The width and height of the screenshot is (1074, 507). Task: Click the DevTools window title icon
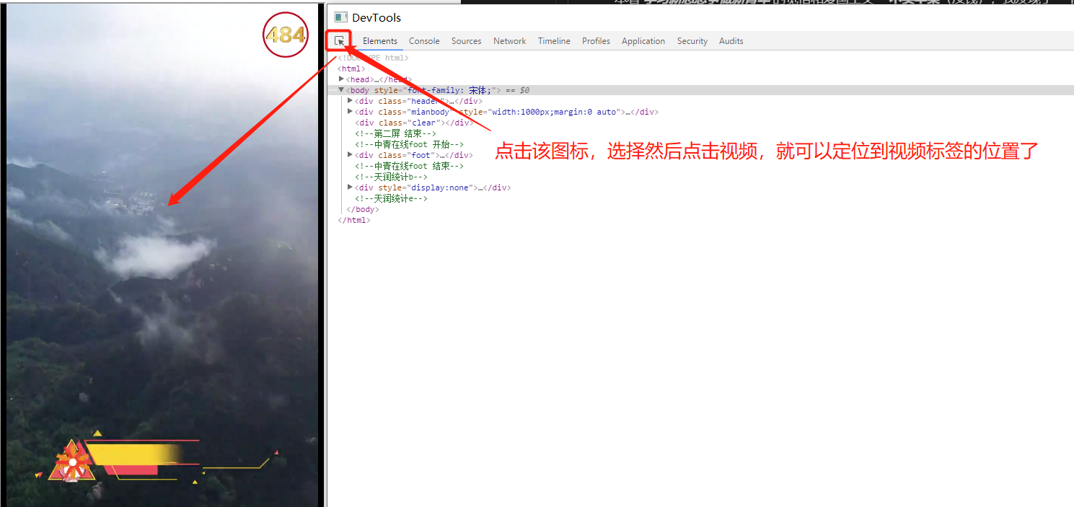(341, 17)
